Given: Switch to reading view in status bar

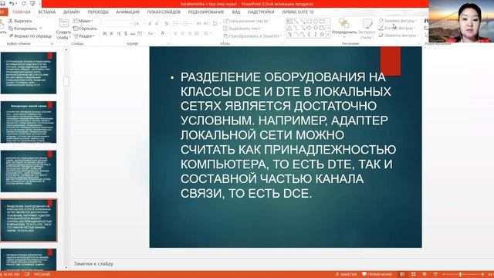Looking at the screenshot, I should coord(425,275).
